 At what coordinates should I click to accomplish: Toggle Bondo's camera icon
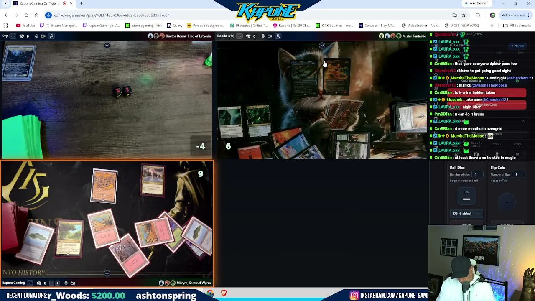point(270,36)
